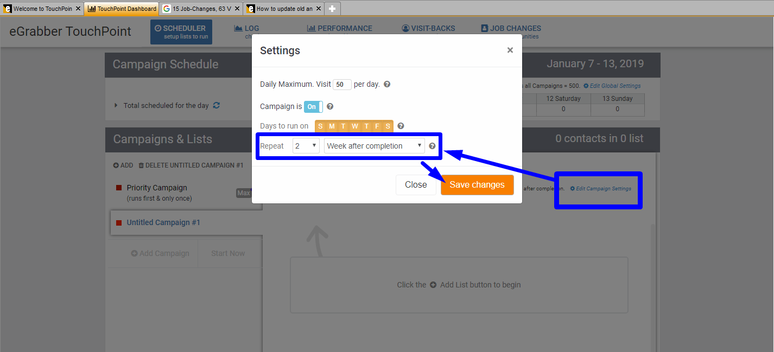Screen dimensions: 774x352
Task: Click the Visit per day number field
Action: 342,85
